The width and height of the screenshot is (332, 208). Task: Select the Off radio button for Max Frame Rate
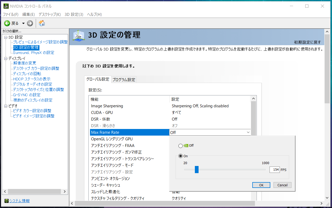[181, 146]
